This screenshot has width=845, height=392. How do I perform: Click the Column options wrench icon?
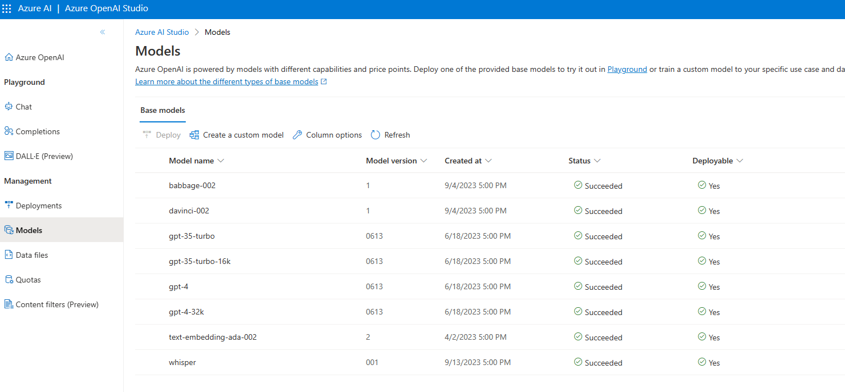(297, 135)
